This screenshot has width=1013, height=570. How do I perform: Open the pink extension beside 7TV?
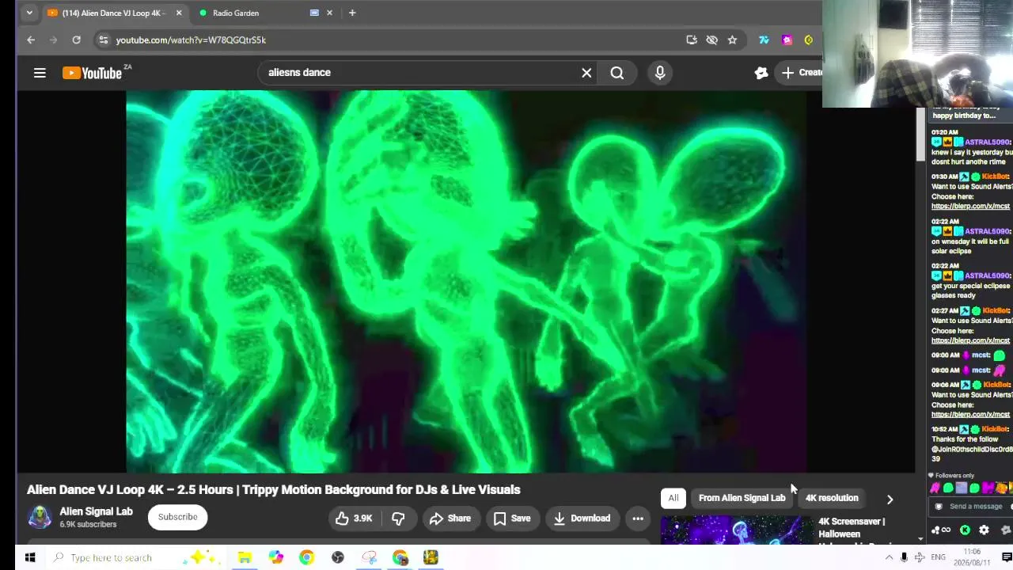pyautogui.click(x=787, y=40)
